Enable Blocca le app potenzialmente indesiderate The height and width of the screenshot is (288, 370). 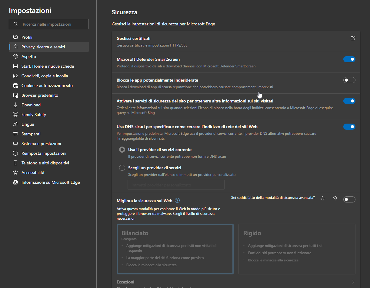point(349,80)
